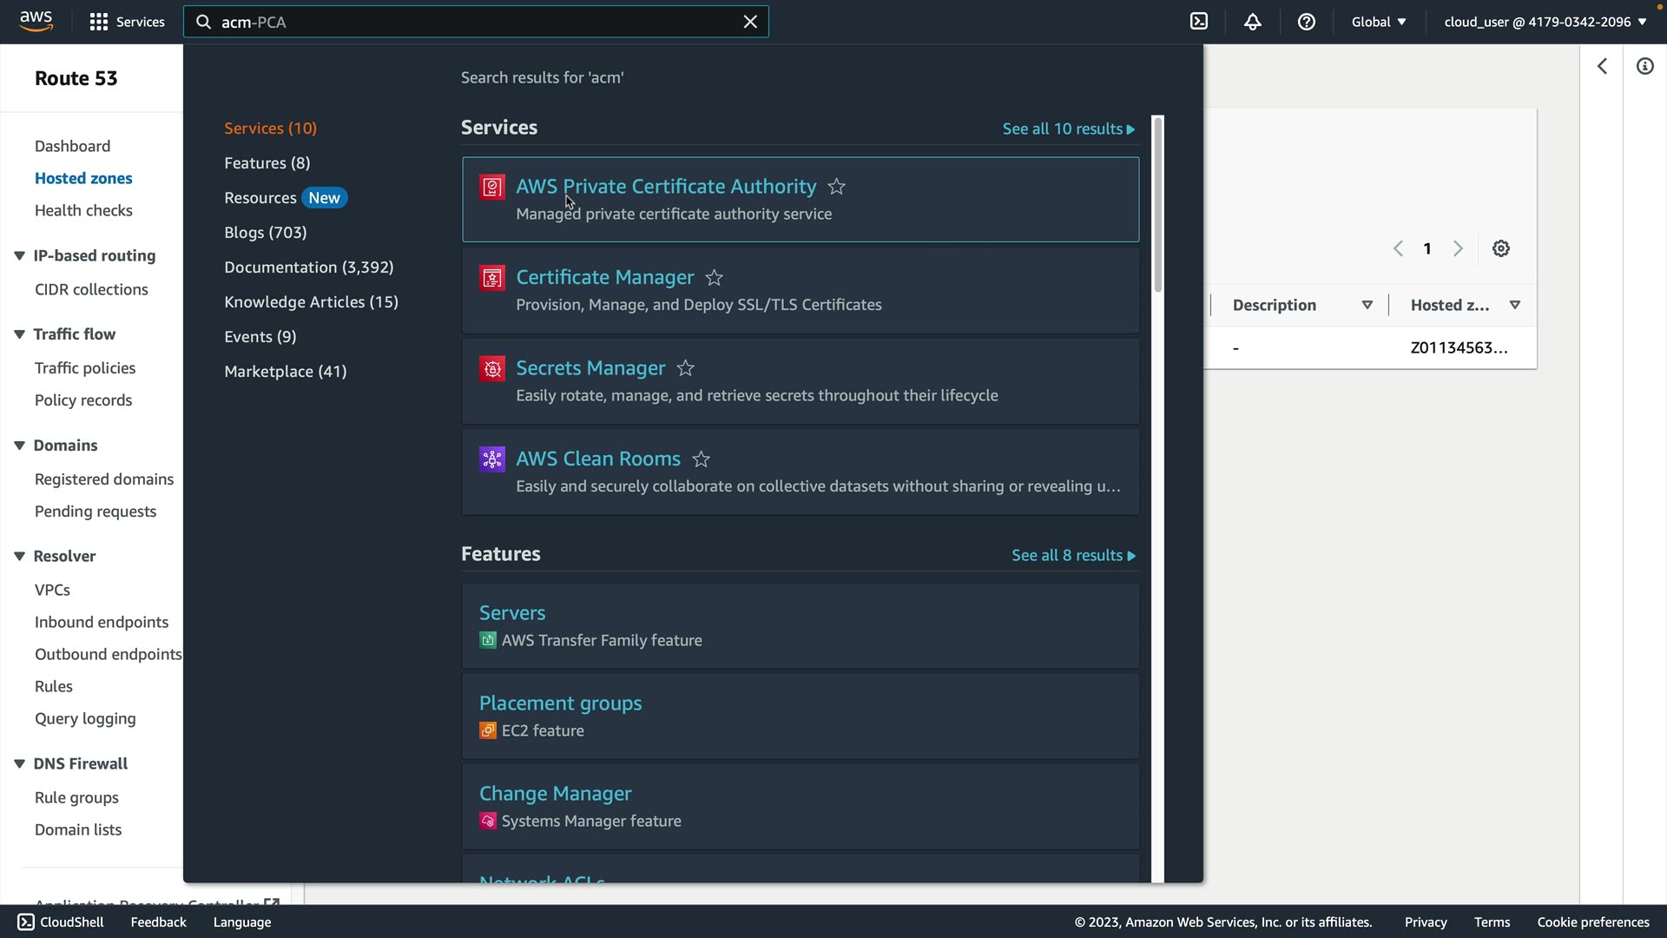This screenshot has width=1667, height=938.
Task: Toggle favorite star for Secrets Manager
Action: (x=685, y=368)
